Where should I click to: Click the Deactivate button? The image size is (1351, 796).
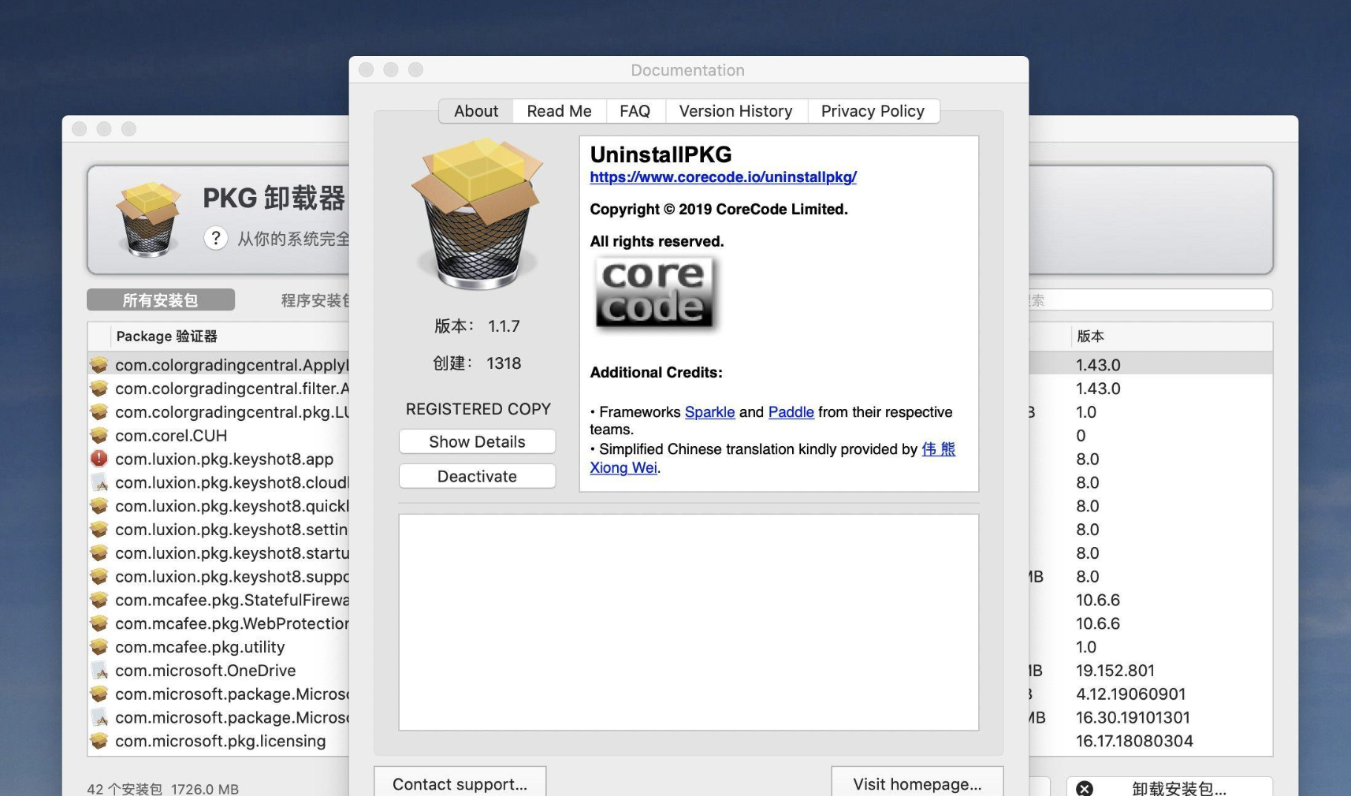click(x=477, y=476)
